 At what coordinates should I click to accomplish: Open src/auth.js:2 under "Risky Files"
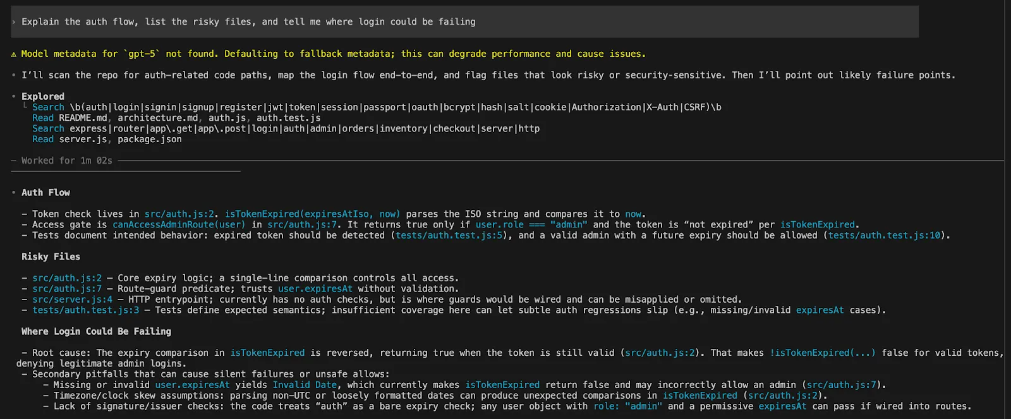67,279
